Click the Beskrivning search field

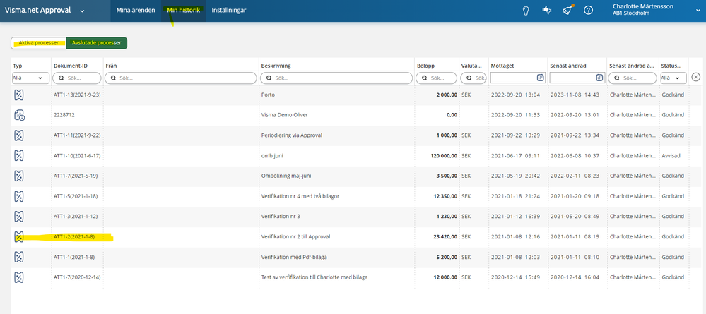(x=336, y=78)
